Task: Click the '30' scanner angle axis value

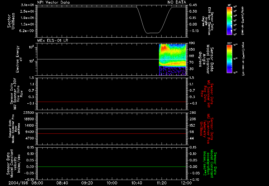Action: 191,69
